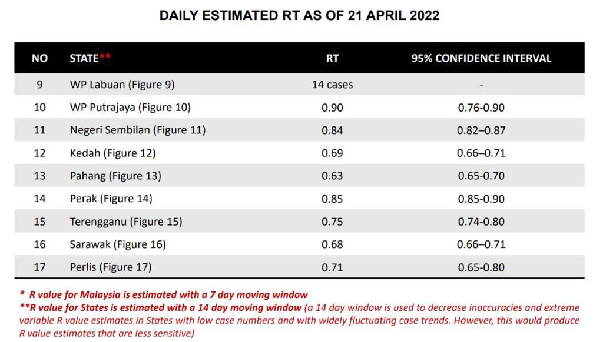Click Pahang (Figure 13) entry

pos(115,176)
